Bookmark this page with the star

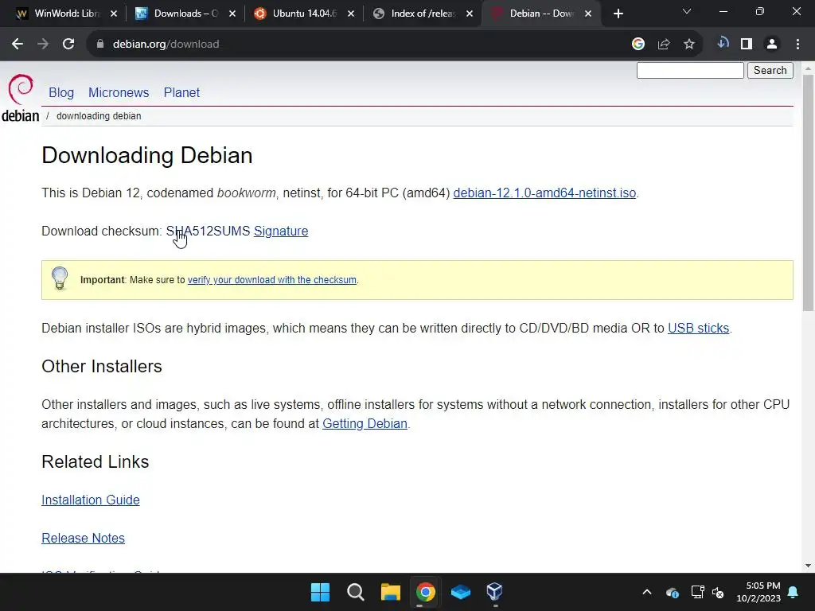pyautogui.click(x=689, y=45)
